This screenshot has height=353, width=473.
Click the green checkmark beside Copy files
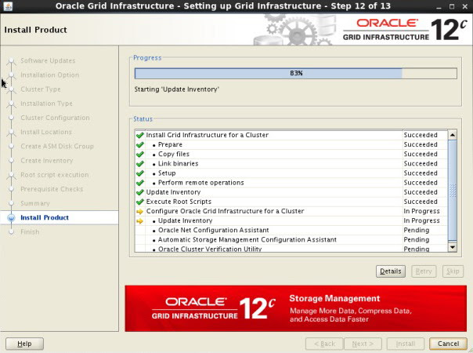tap(139, 154)
